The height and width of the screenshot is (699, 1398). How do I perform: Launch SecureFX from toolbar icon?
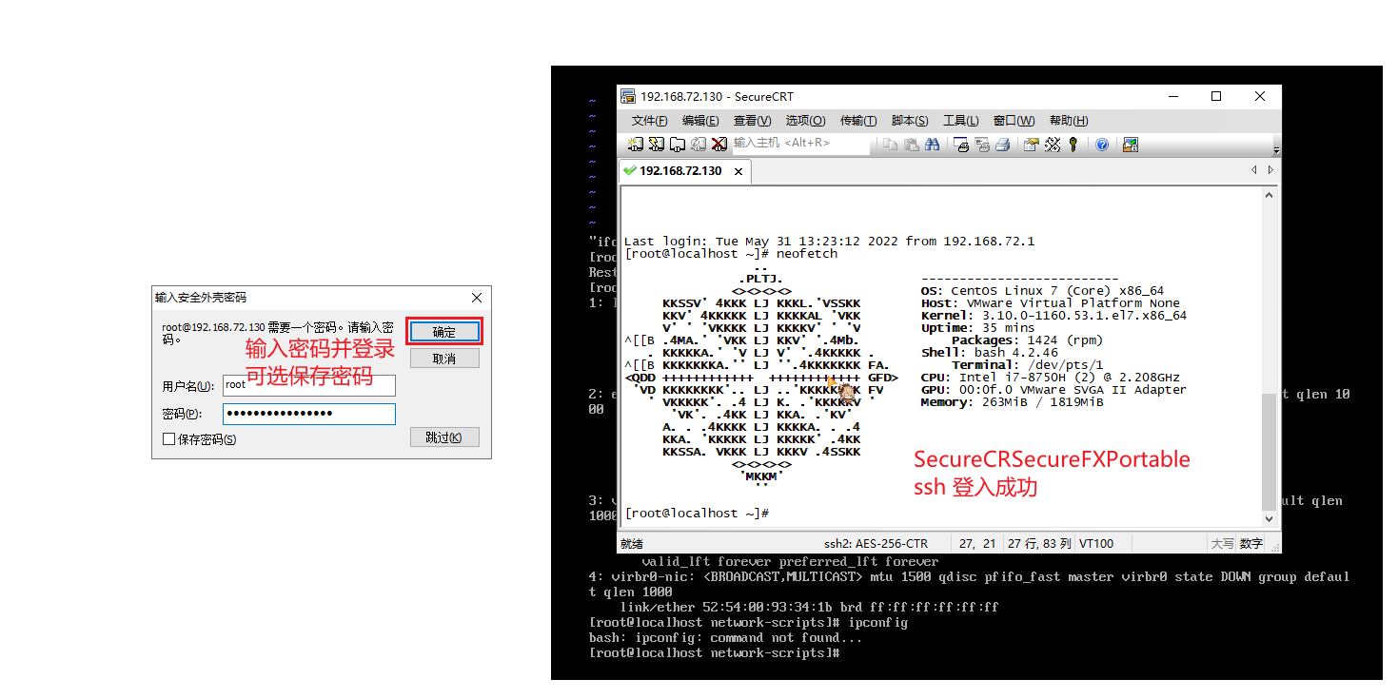coord(1131,144)
